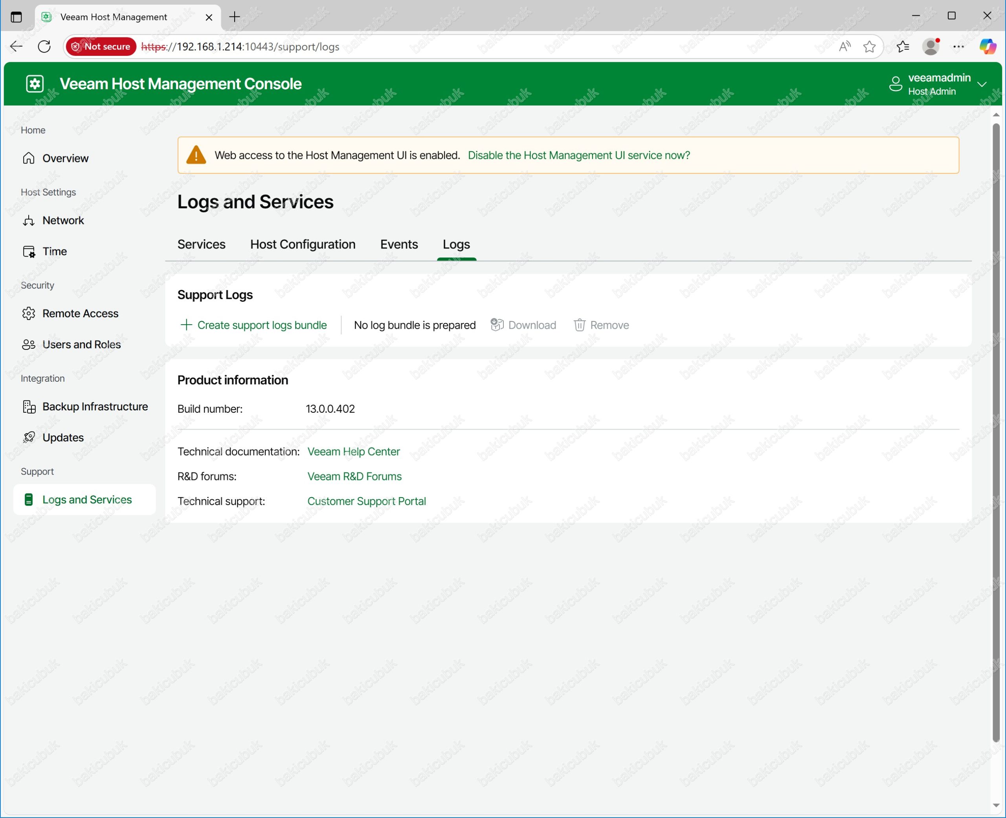Open tab actions menu icon

tap(16, 17)
